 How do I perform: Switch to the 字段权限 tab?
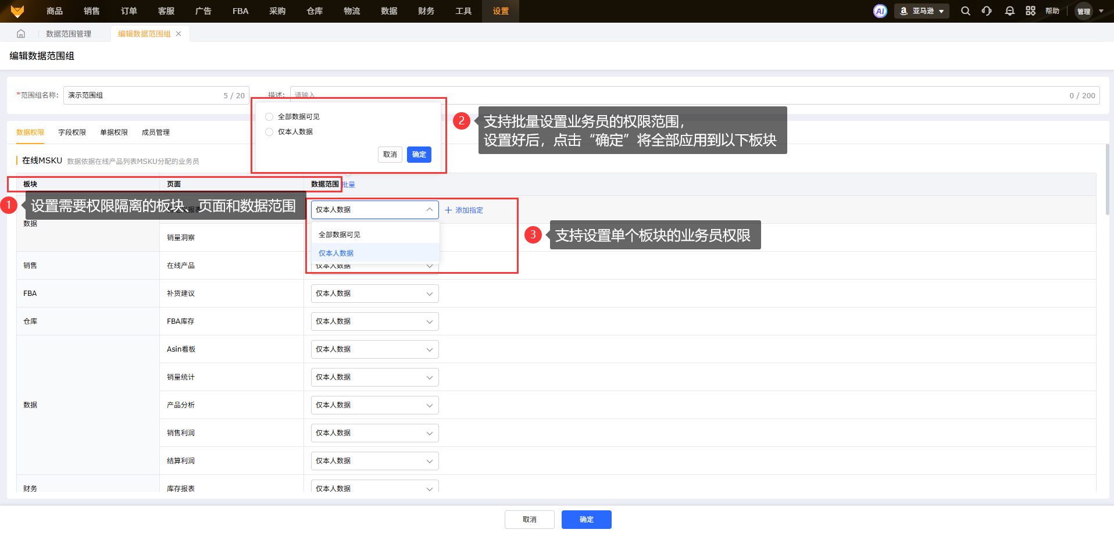72,133
